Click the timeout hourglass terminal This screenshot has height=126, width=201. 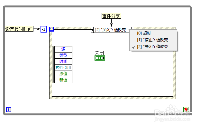[51, 29]
